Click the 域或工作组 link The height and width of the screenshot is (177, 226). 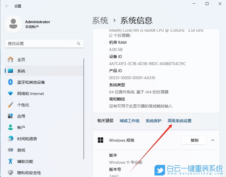pos(130,121)
